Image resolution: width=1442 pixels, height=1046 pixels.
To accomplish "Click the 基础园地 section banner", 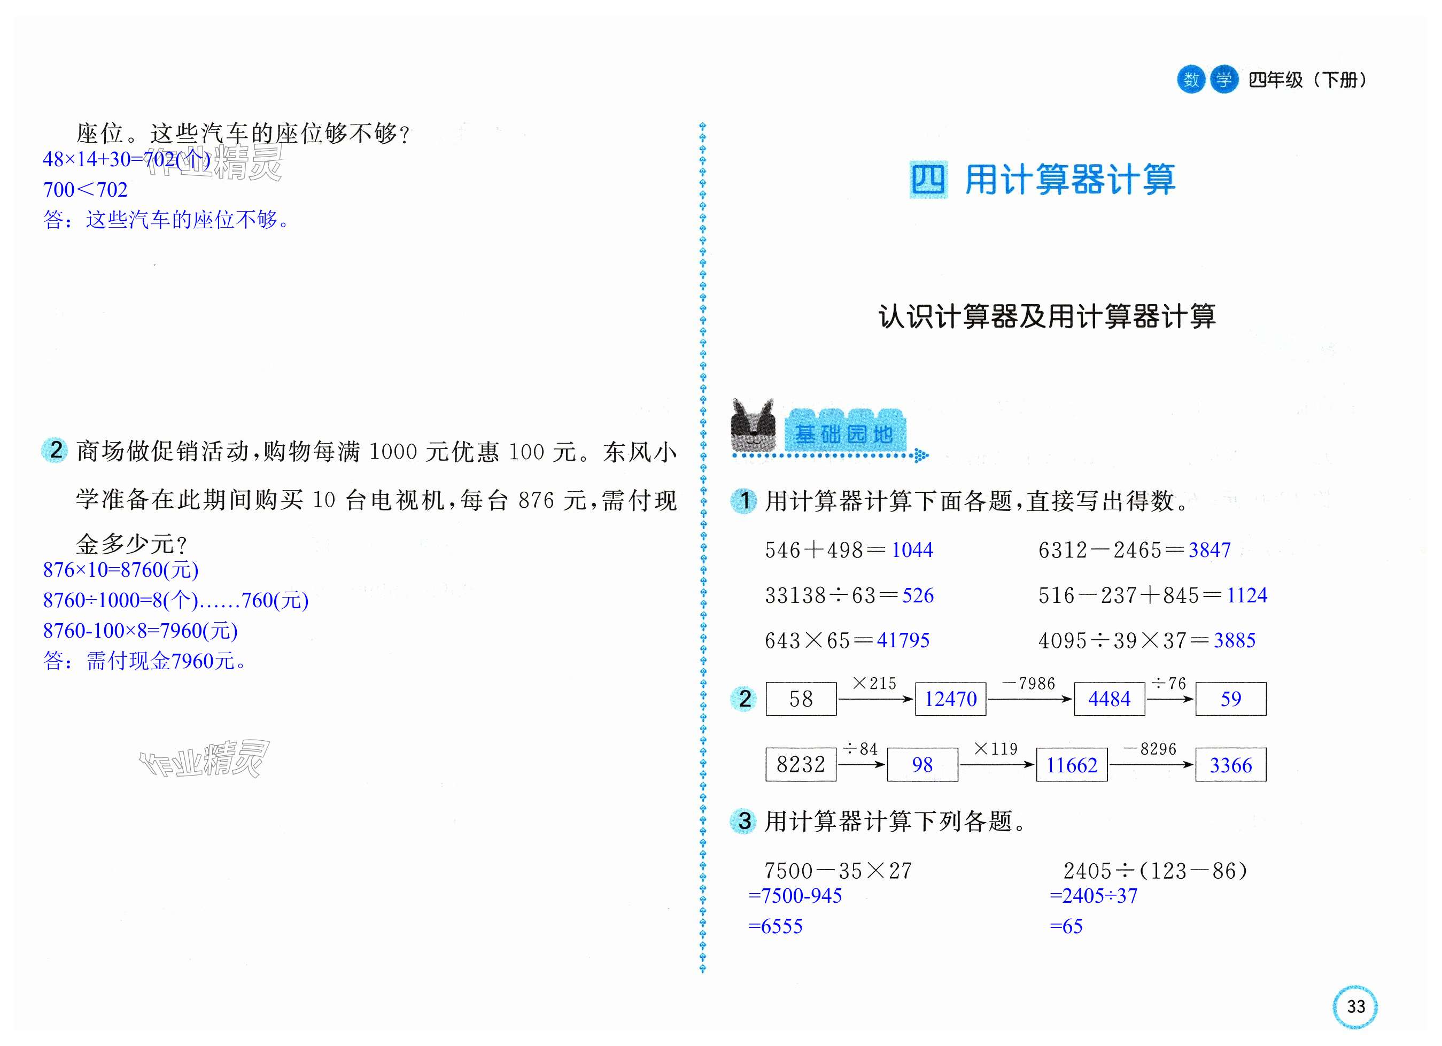I will point(844,433).
